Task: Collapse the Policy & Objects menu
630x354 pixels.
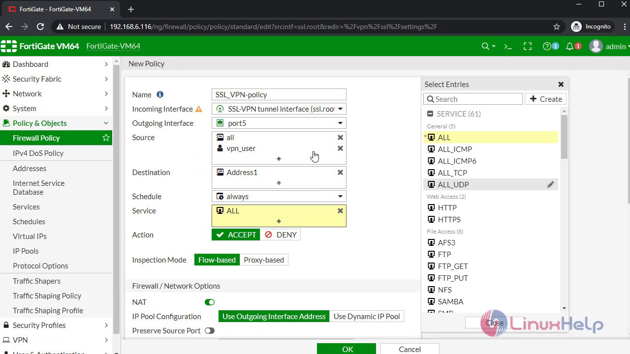Action: click(56, 123)
